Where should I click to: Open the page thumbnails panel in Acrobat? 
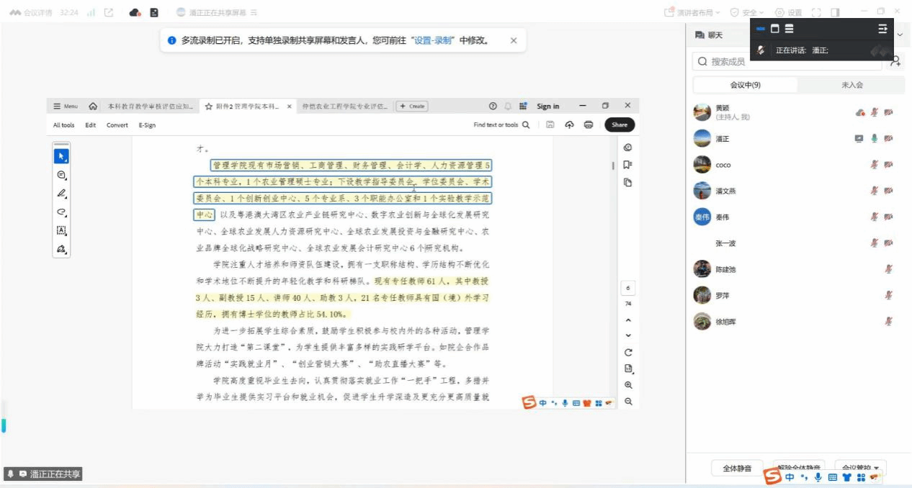[x=628, y=183]
